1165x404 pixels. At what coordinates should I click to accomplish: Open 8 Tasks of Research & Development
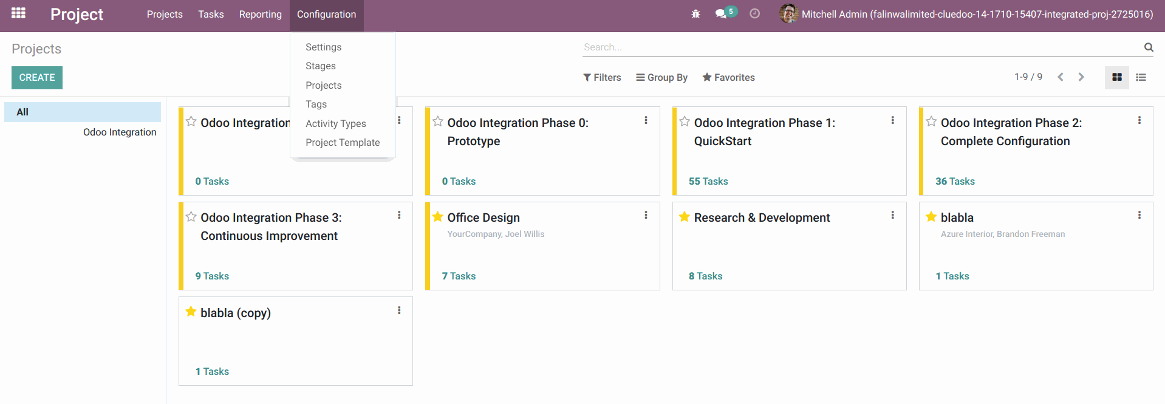(x=705, y=276)
